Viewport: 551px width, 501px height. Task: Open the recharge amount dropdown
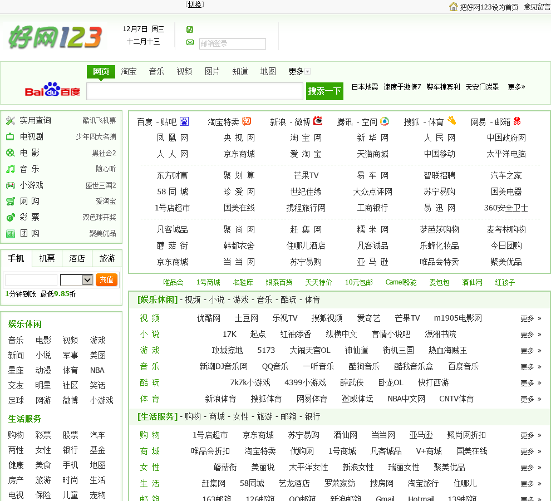(x=76, y=280)
